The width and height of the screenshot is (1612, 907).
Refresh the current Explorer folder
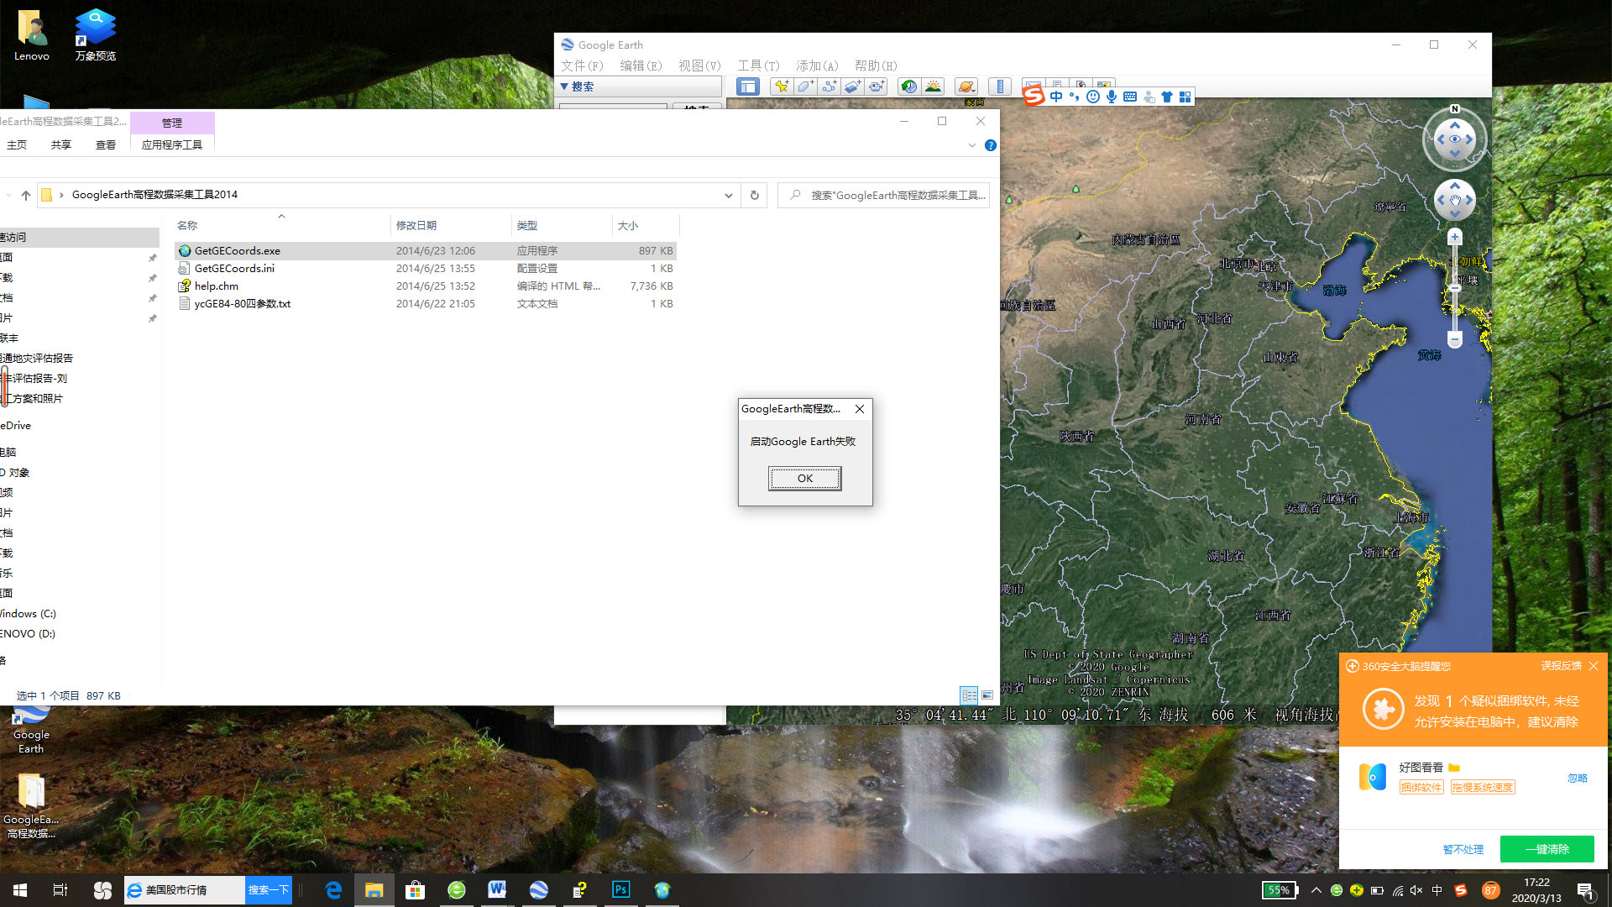point(754,195)
